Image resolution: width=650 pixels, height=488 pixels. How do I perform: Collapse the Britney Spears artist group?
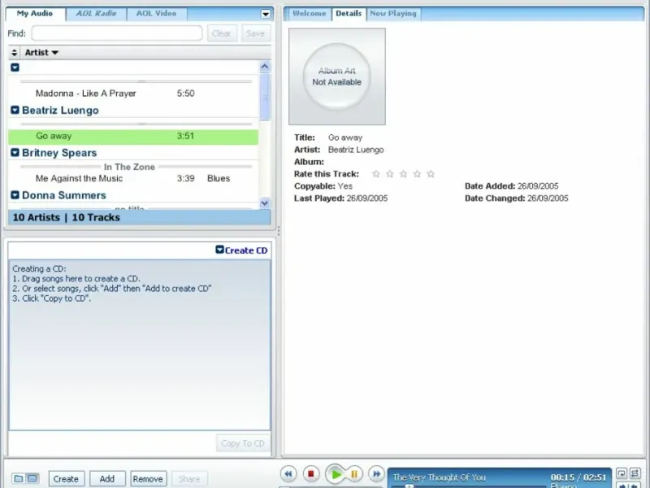pos(15,152)
